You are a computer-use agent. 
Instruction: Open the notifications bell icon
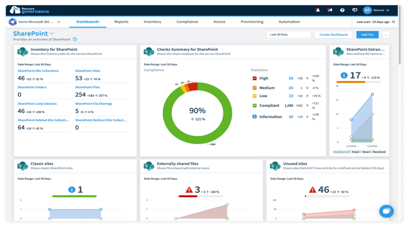(x=317, y=10)
